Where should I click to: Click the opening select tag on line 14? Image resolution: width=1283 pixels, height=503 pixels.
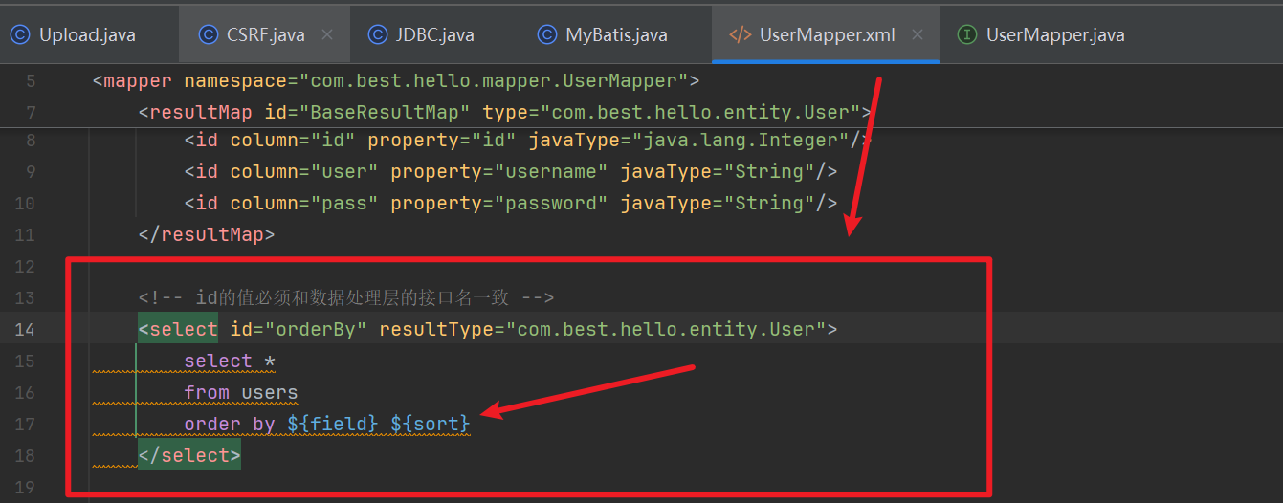pyautogui.click(x=179, y=330)
